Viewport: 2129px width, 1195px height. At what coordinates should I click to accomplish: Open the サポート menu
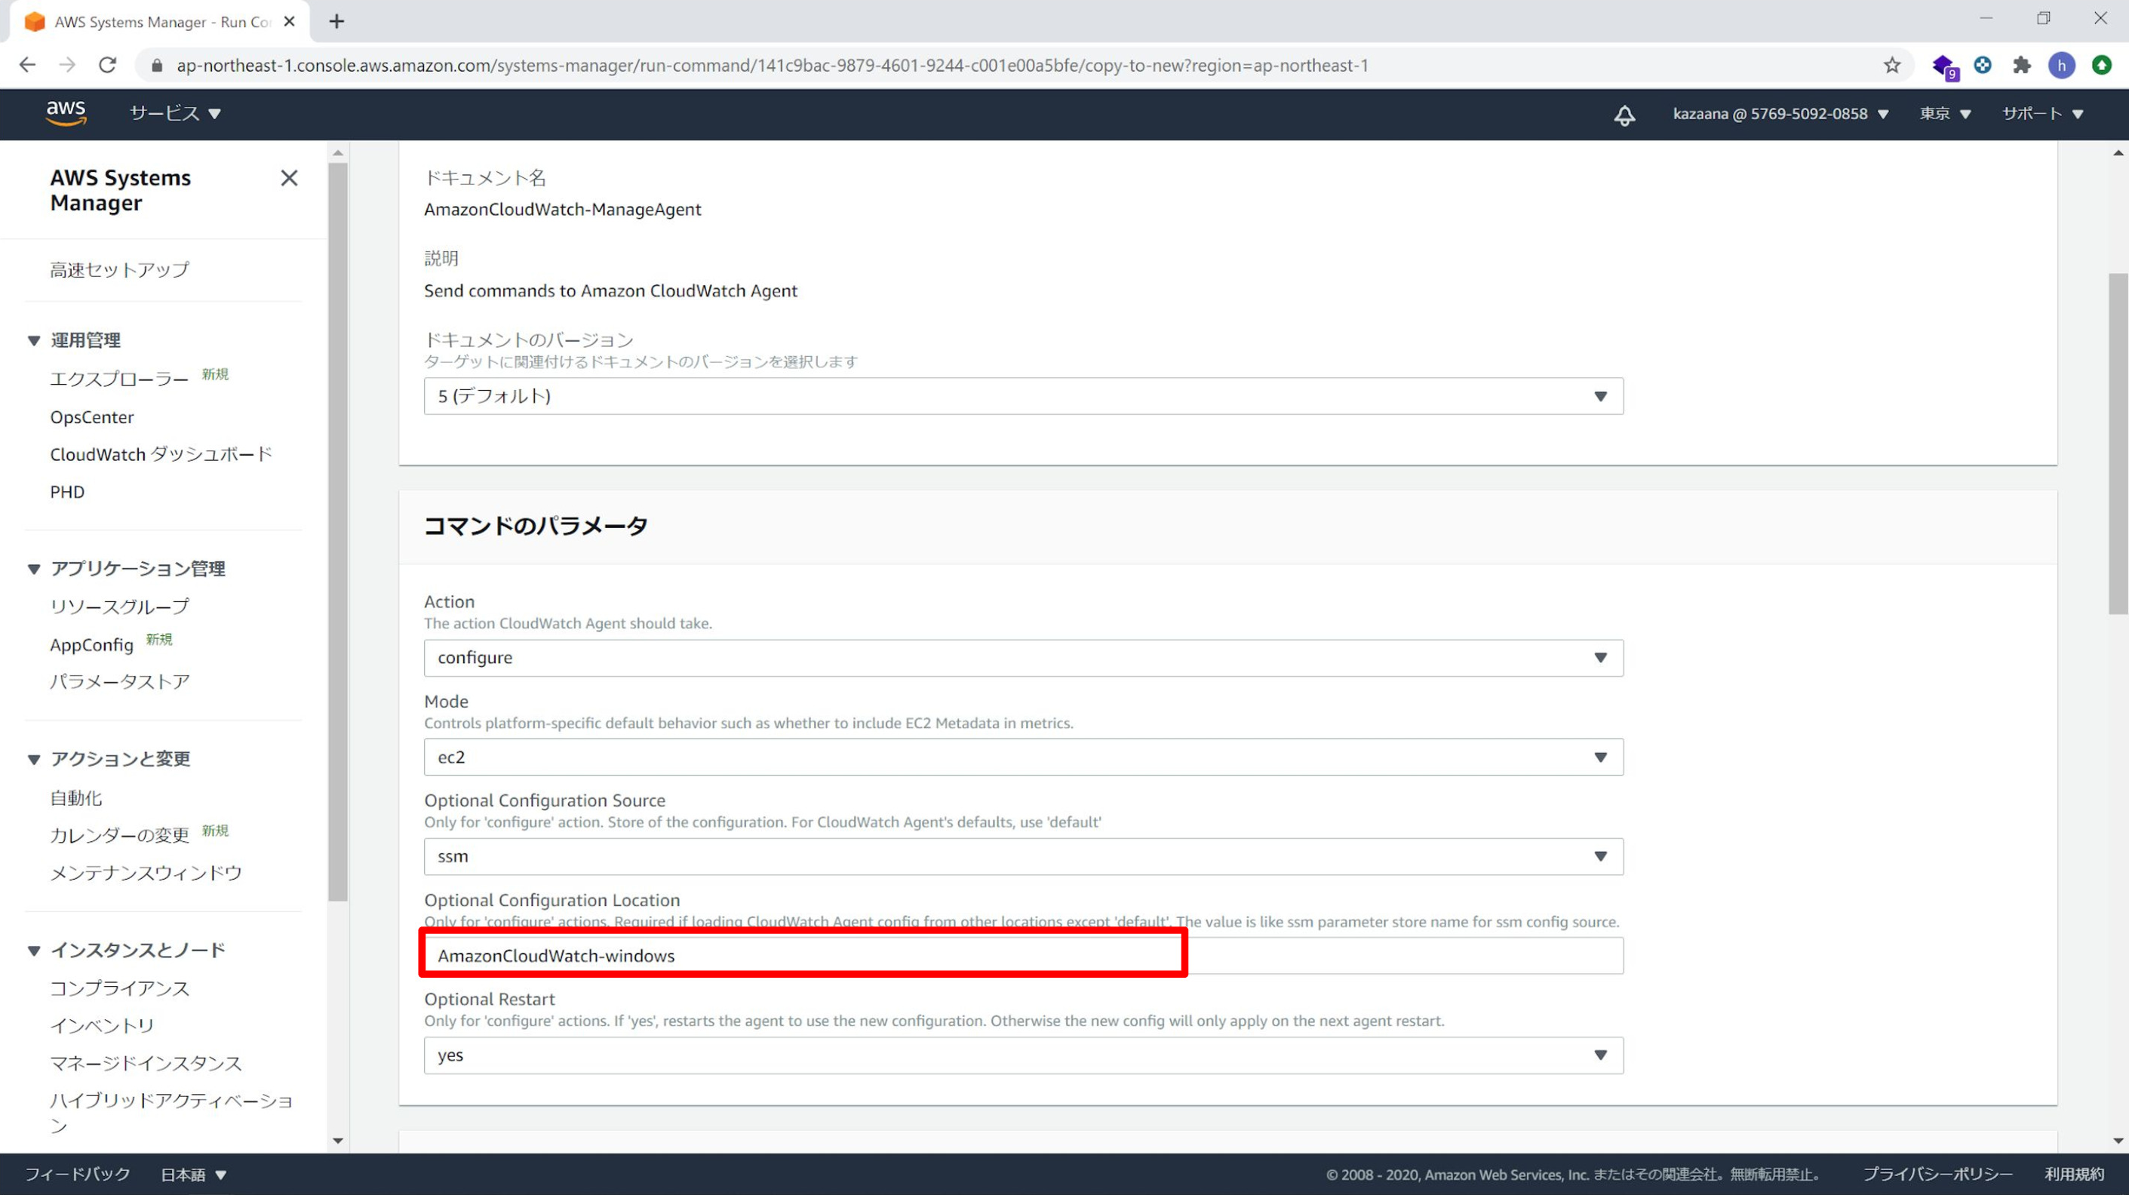click(x=2042, y=114)
